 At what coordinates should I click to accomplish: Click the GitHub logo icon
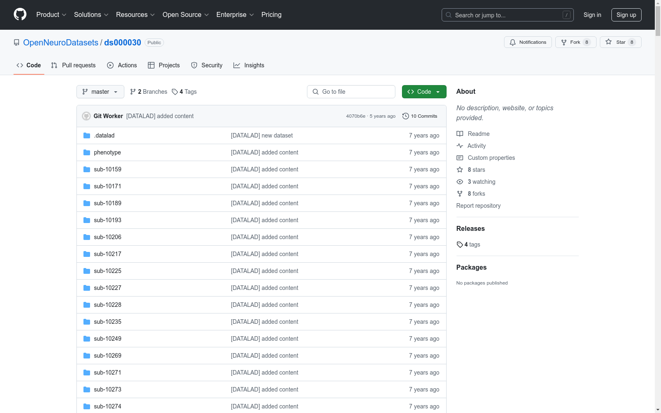pos(20,14)
